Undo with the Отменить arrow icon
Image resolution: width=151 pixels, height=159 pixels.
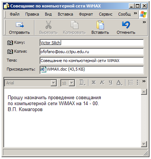click(x=126, y=25)
